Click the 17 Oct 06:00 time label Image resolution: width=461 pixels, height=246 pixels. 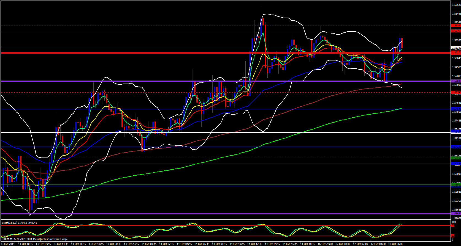tap(396, 244)
